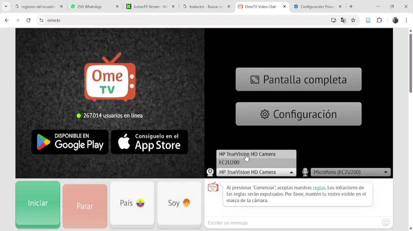Close the traductor search tab

pyautogui.click(x=229, y=6)
